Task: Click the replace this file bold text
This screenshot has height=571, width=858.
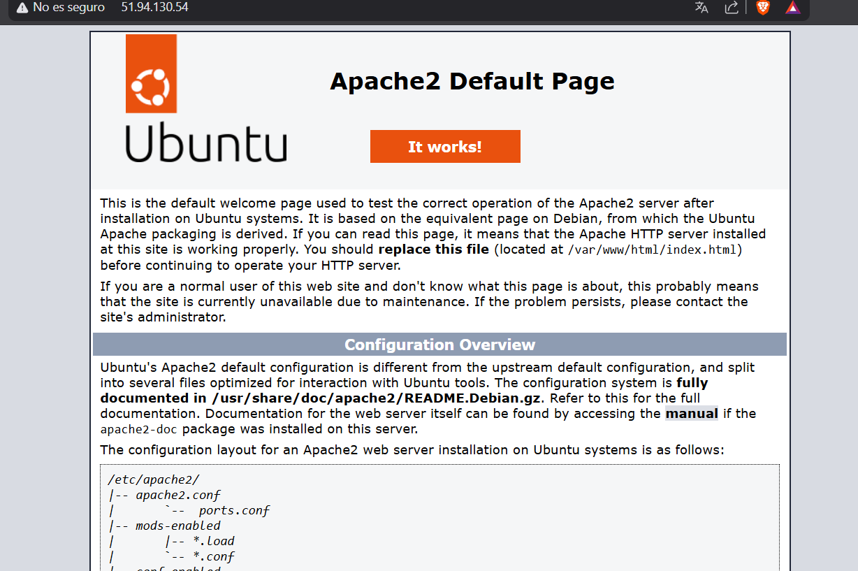Action: [433, 249]
